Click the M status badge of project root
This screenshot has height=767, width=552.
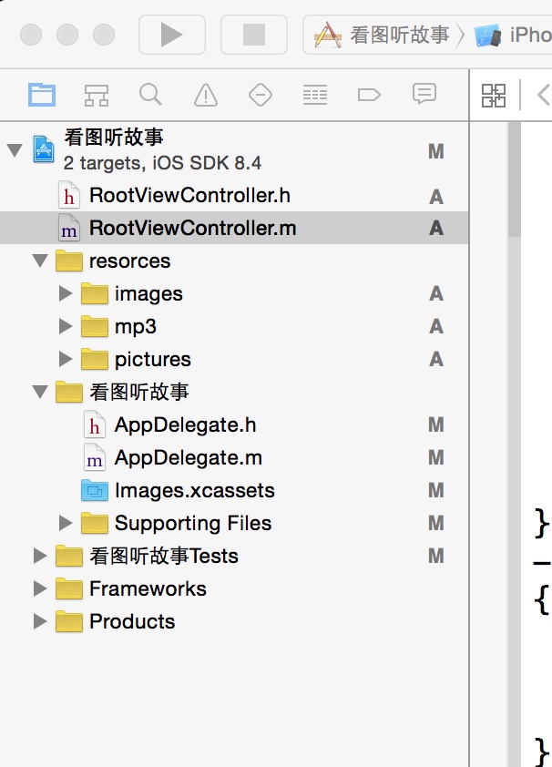coord(436,151)
